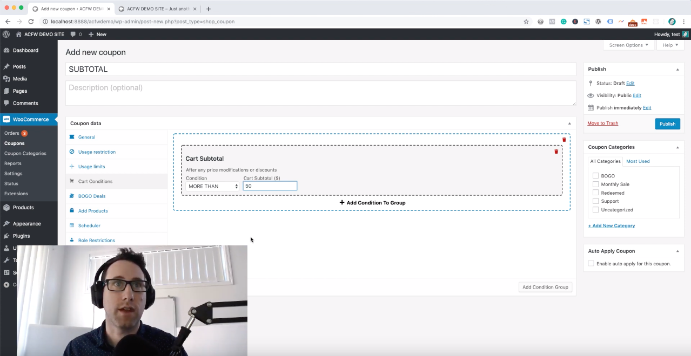Collapse the Publish panel with its arrow
The width and height of the screenshot is (691, 356).
click(x=677, y=69)
